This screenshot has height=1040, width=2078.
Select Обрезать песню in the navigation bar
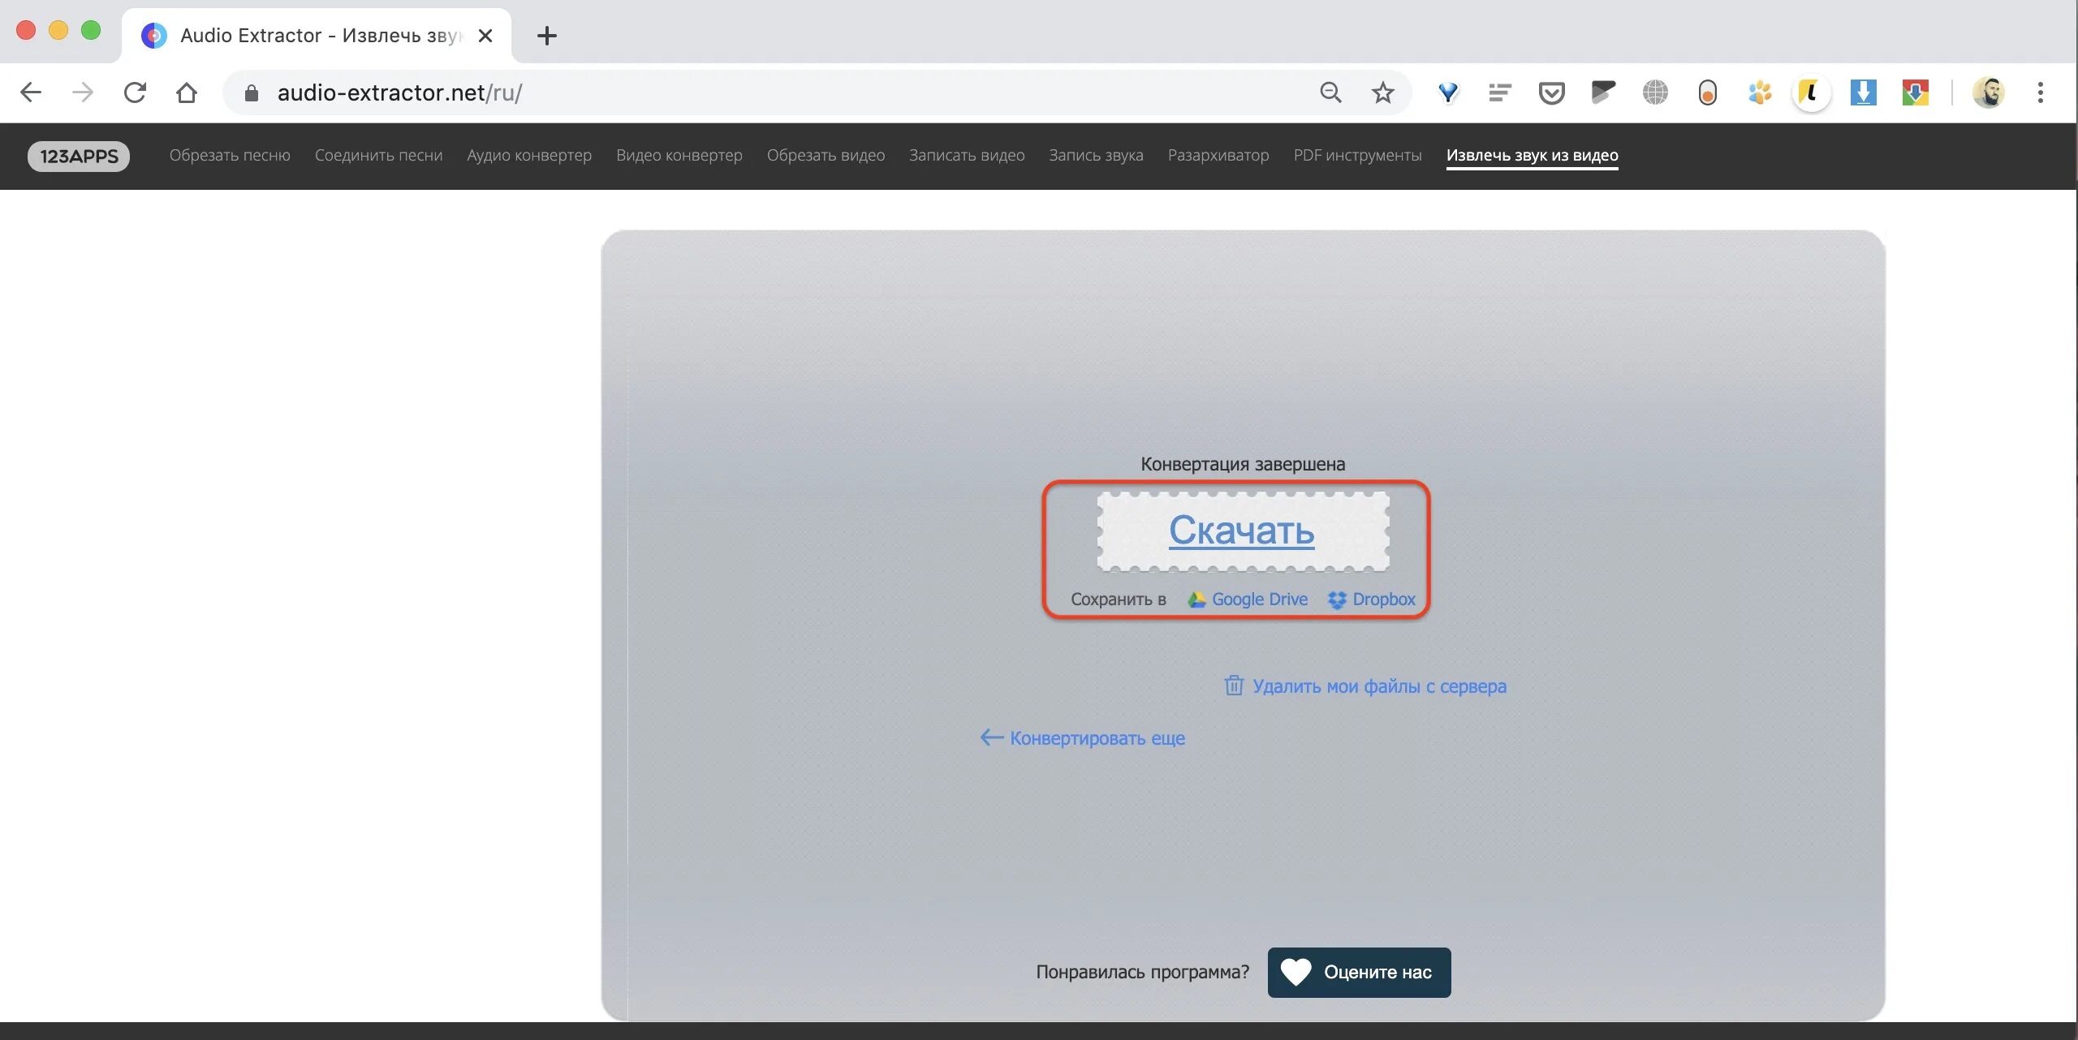click(230, 155)
